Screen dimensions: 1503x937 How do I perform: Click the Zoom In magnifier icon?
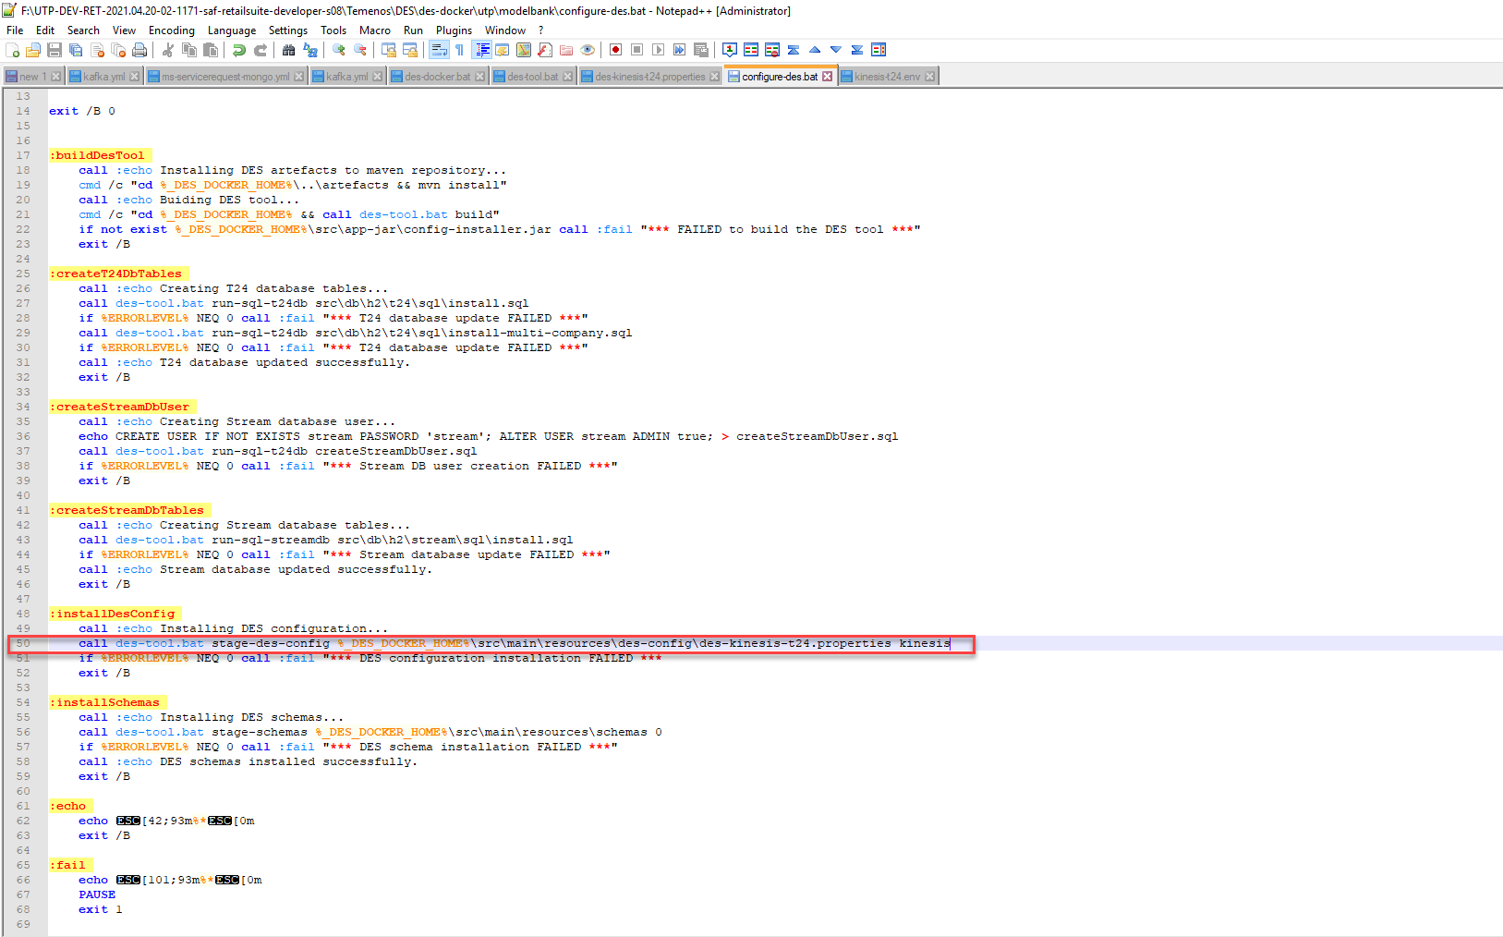point(339,50)
